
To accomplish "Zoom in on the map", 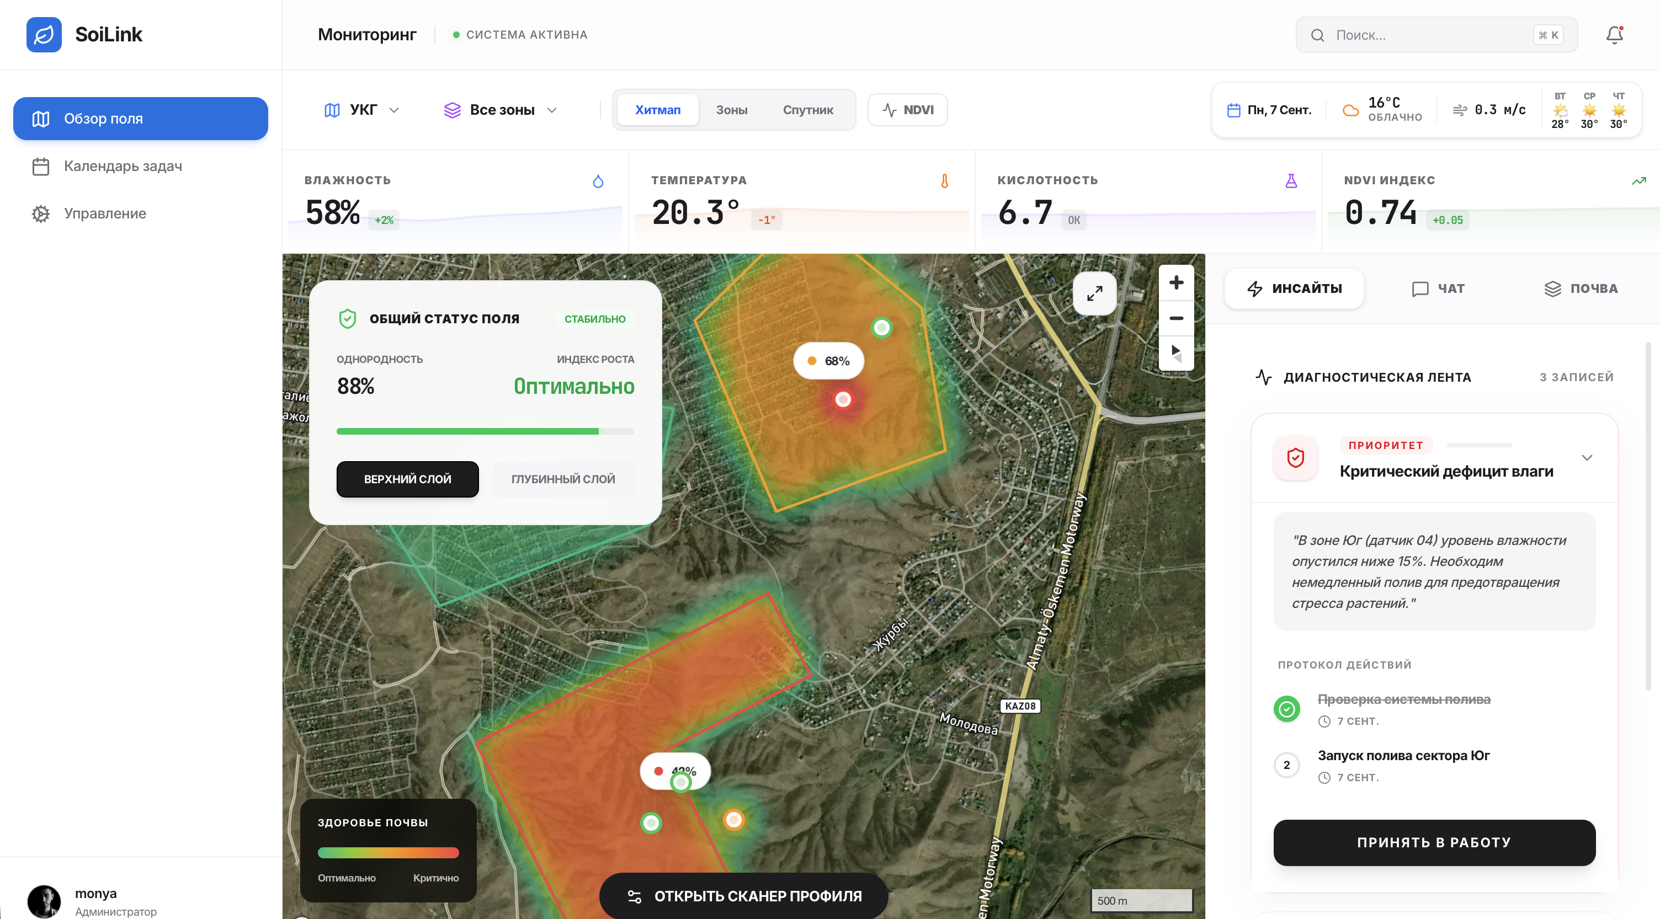I will pos(1176,283).
